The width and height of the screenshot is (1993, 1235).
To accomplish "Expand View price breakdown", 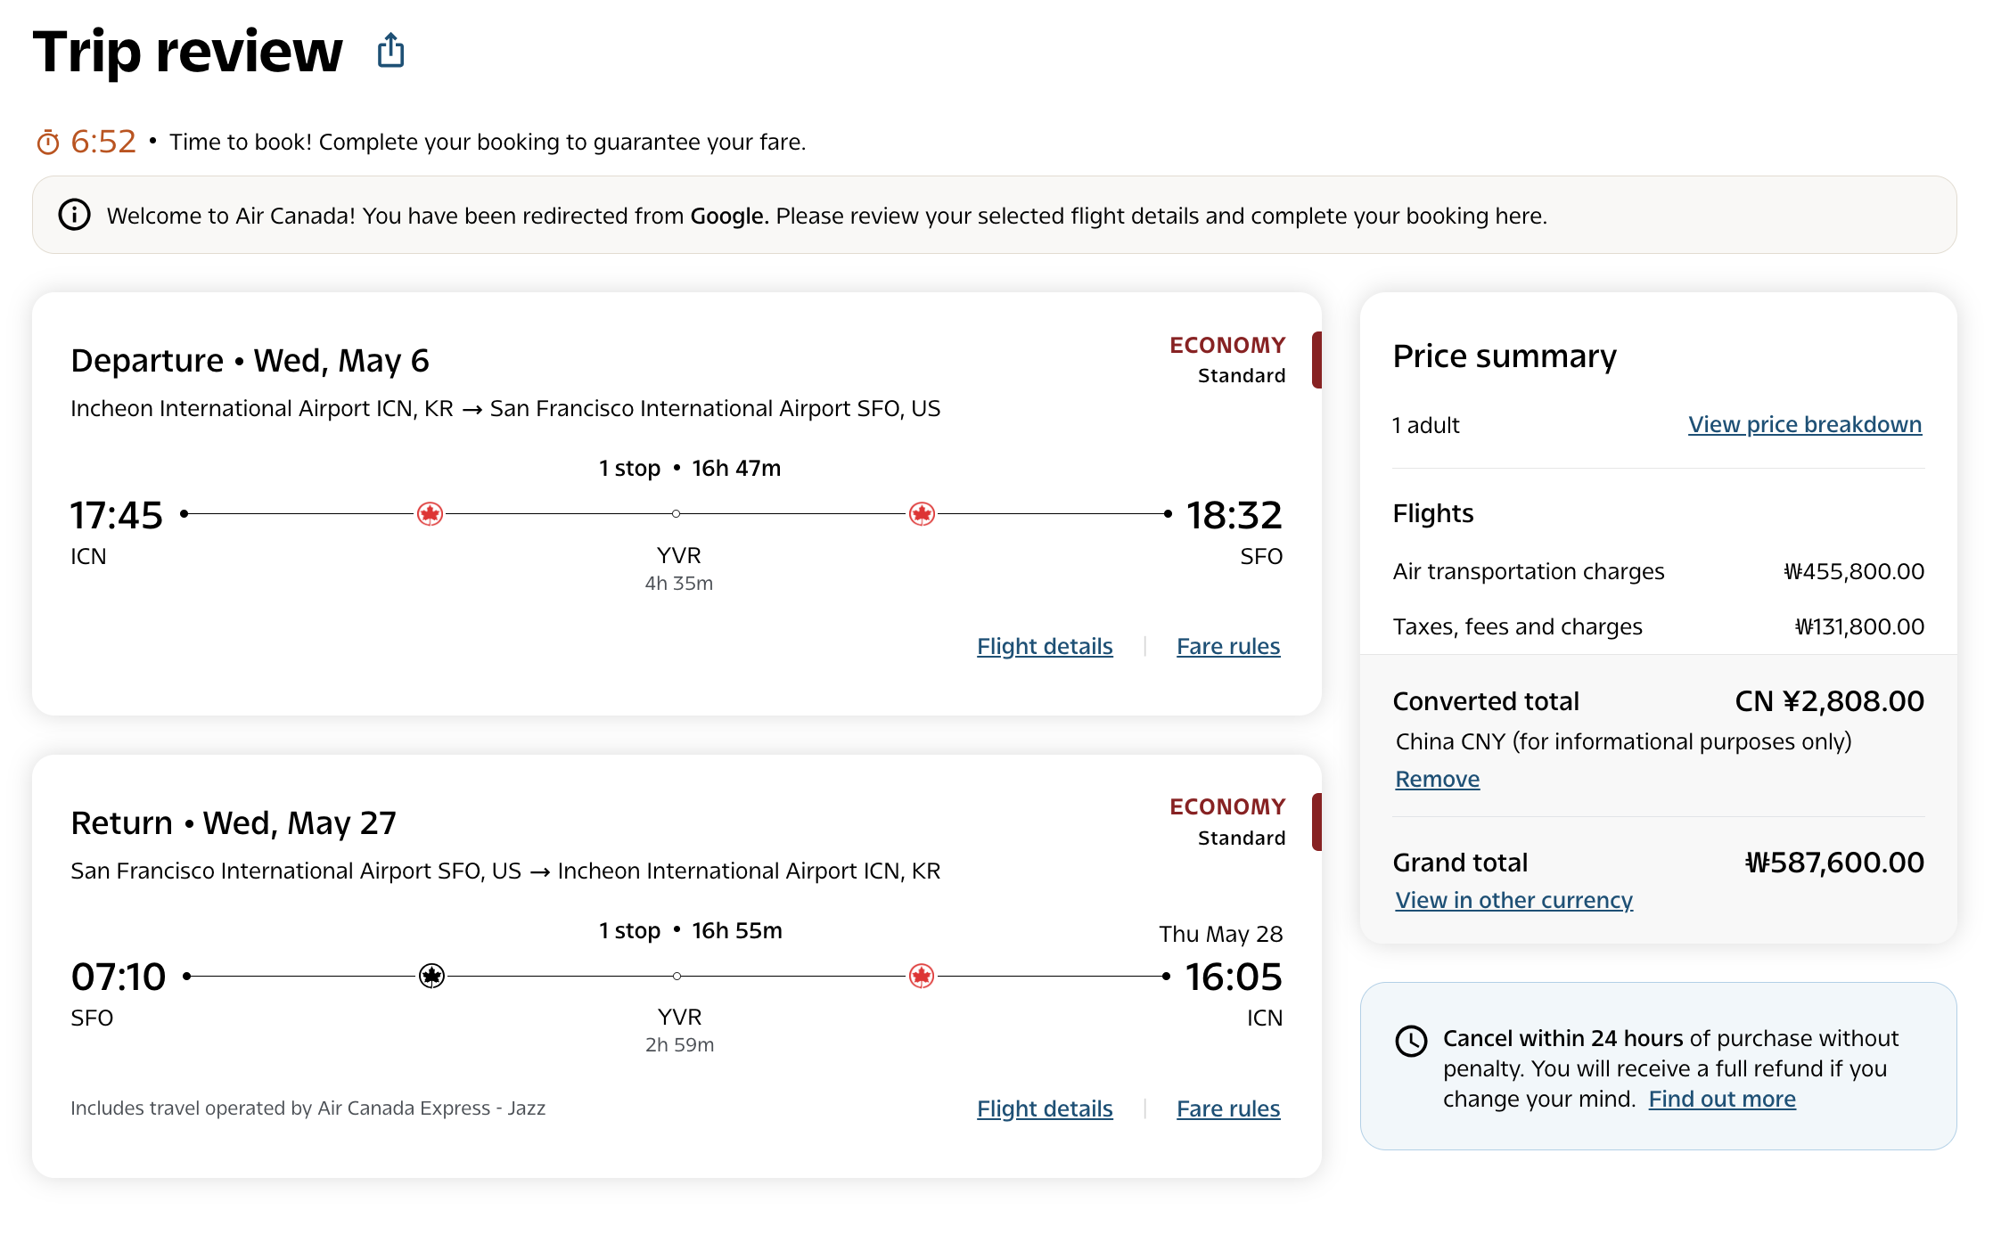I will 1804,424.
